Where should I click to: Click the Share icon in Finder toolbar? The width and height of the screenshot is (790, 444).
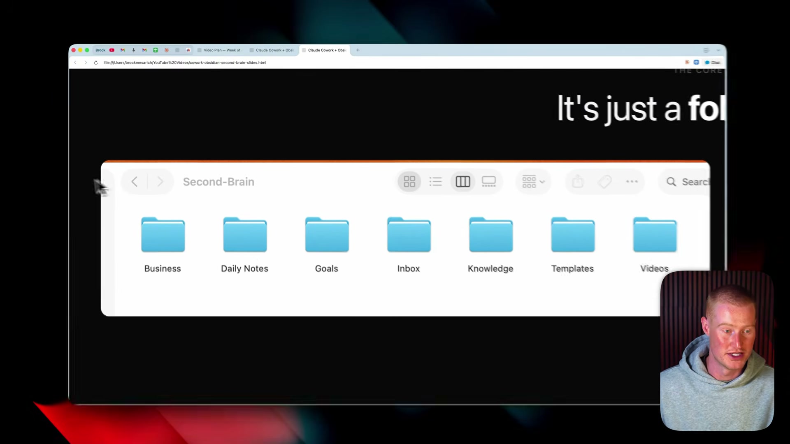click(x=578, y=182)
